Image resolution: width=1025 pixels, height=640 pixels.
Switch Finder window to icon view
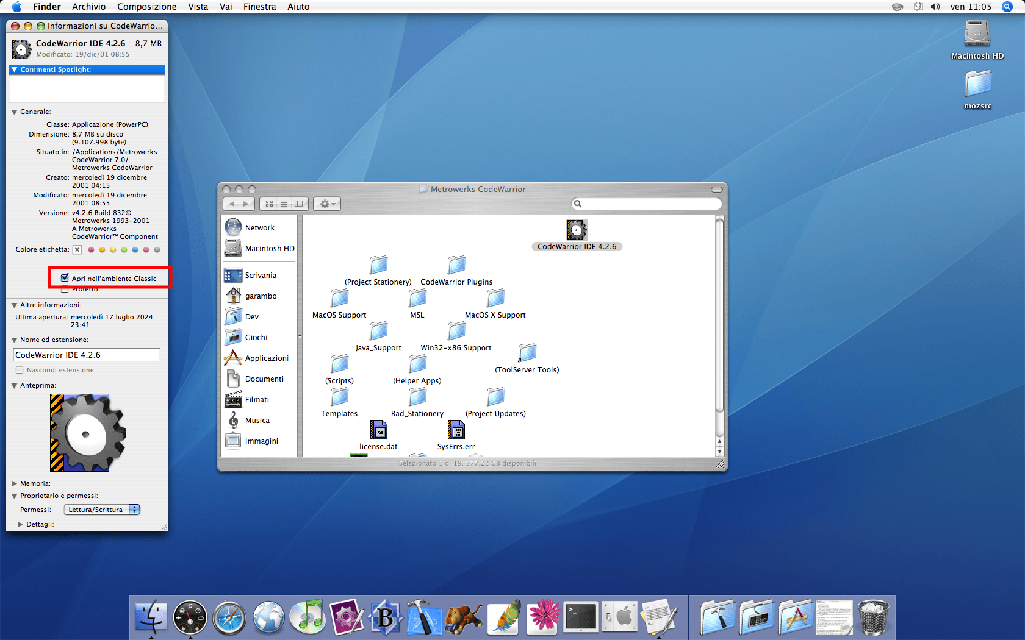[269, 204]
